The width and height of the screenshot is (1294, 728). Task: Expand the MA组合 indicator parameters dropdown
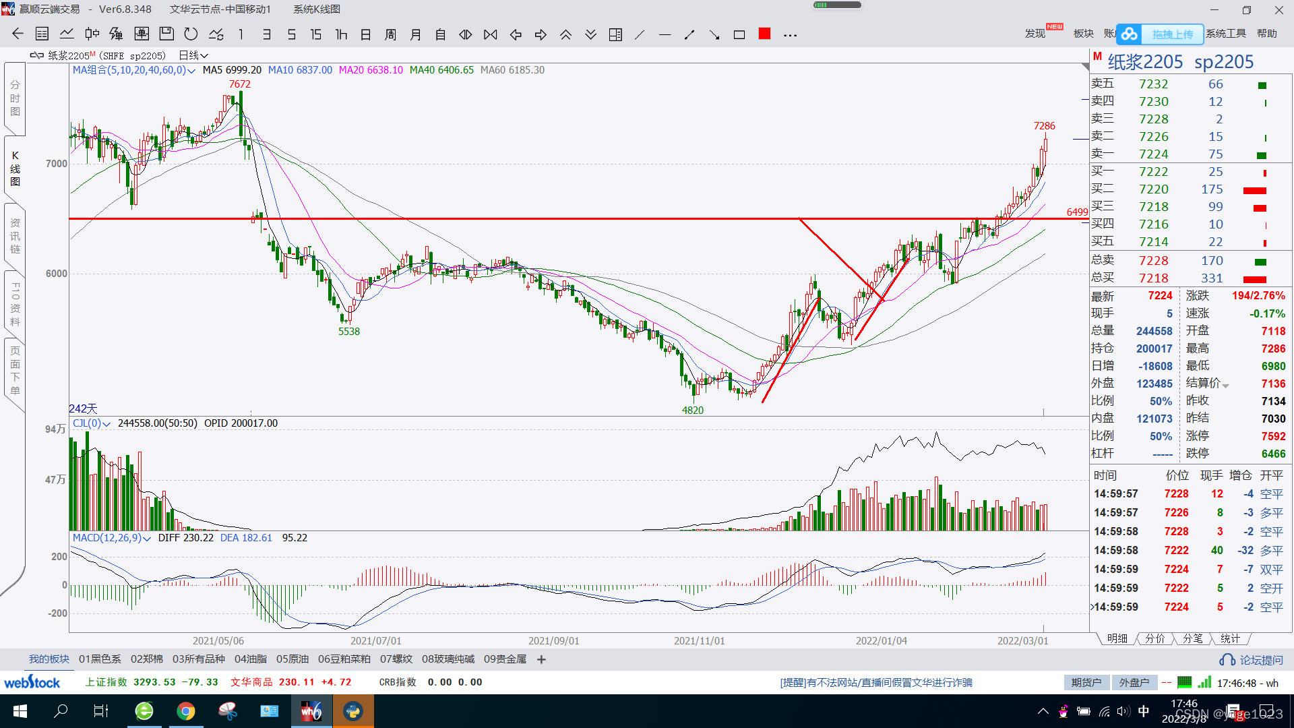(191, 71)
